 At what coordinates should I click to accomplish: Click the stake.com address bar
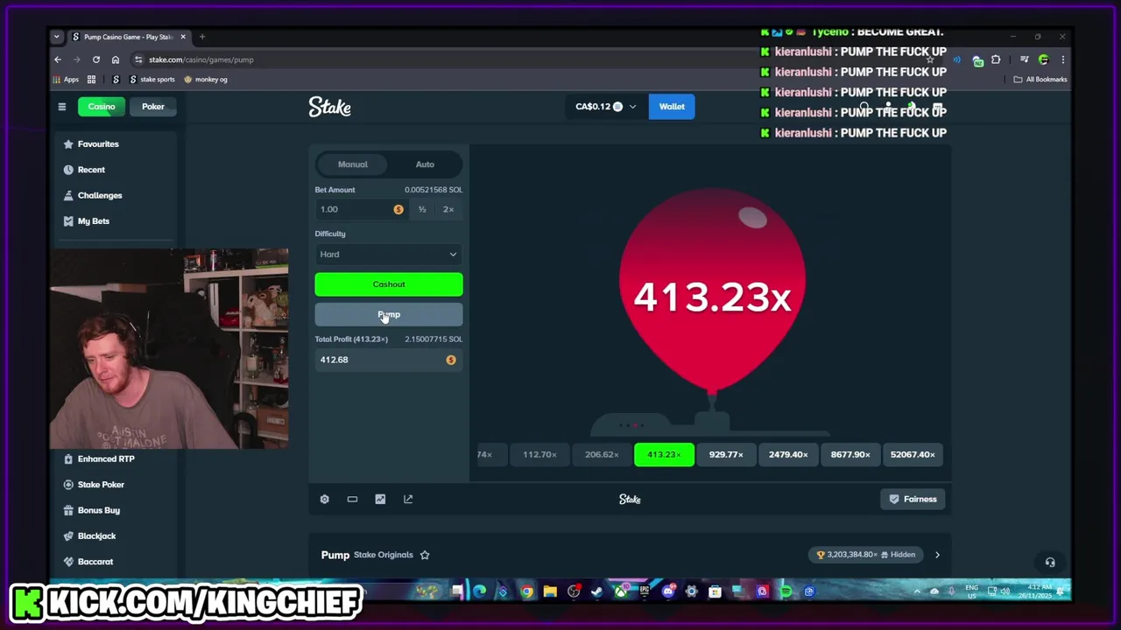coord(525,59)
